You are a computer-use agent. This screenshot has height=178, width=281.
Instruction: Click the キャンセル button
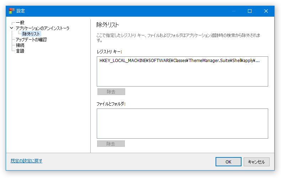(x=256, y=162)
